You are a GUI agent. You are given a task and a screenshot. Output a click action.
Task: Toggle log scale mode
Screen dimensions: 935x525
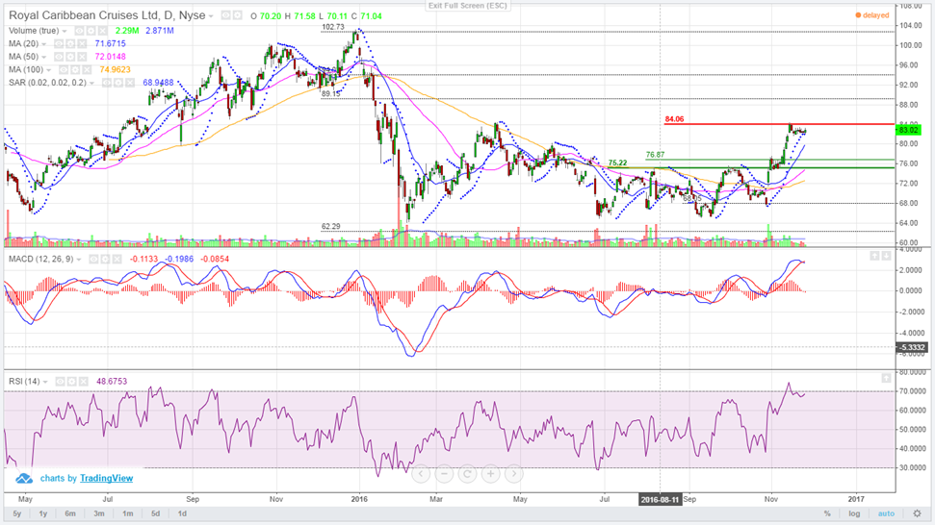point(854,513)
